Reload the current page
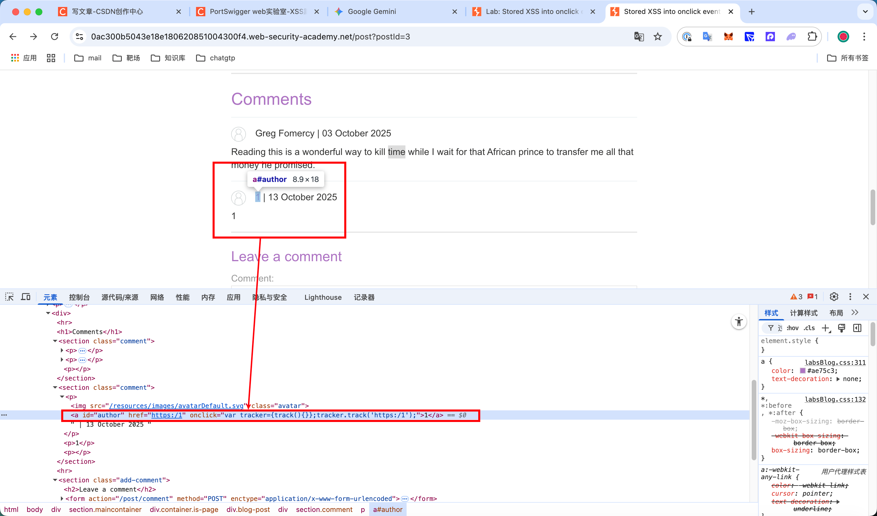Viewport: 877px width, 516px height. 55,37
